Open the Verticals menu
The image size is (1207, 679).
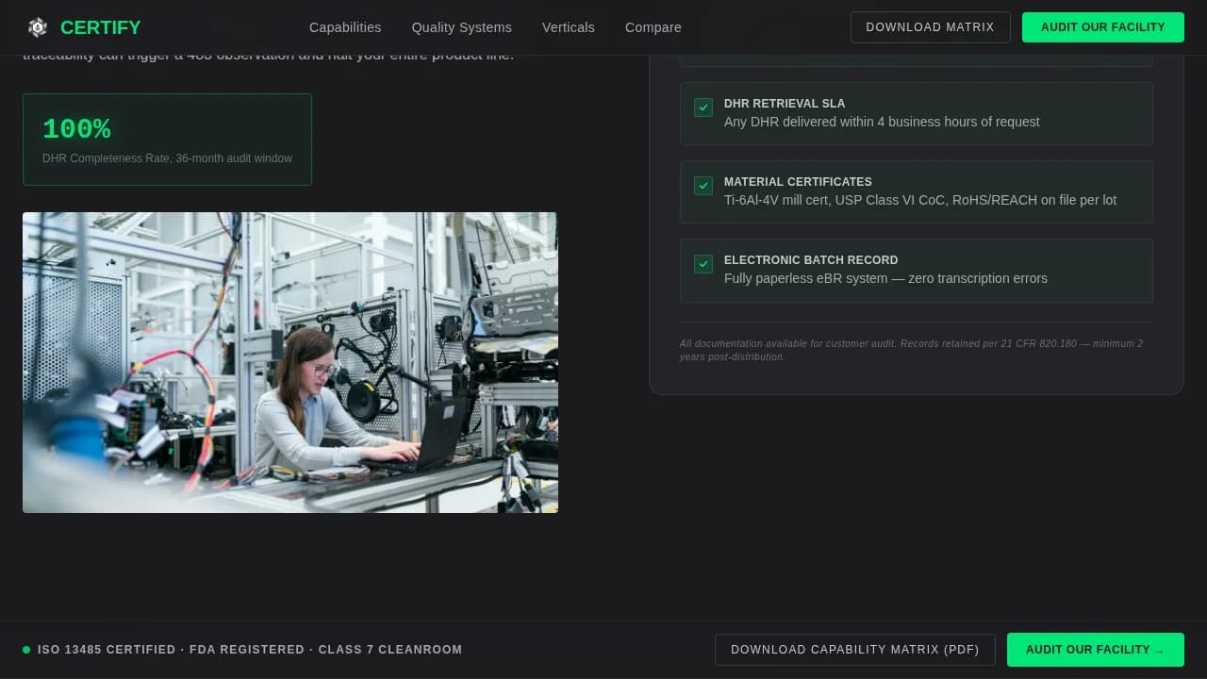pos(568,27)
